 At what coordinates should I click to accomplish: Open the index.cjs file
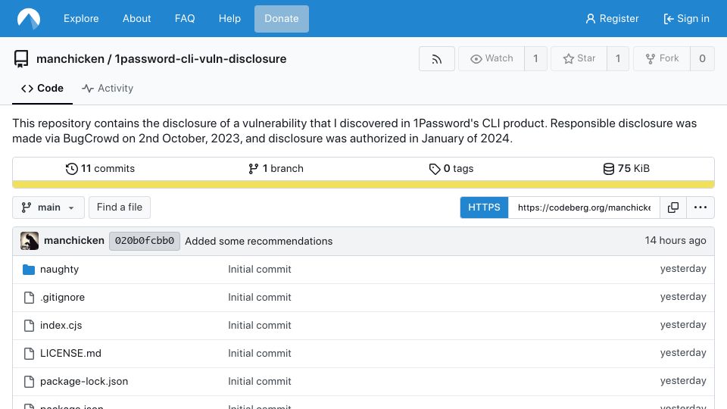[x=61, y=326]
